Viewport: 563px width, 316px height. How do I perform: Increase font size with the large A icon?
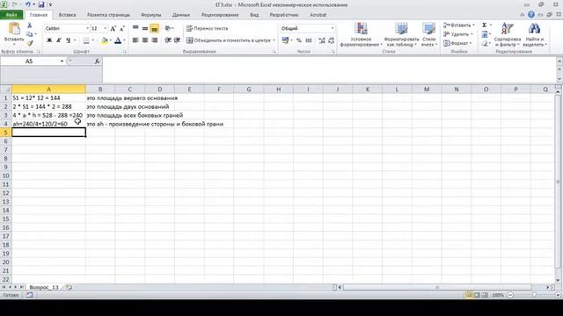coord(113,28)
